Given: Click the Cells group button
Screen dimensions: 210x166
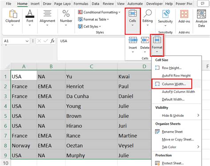Looking at the screenshot, I should (x=132, y=21).
